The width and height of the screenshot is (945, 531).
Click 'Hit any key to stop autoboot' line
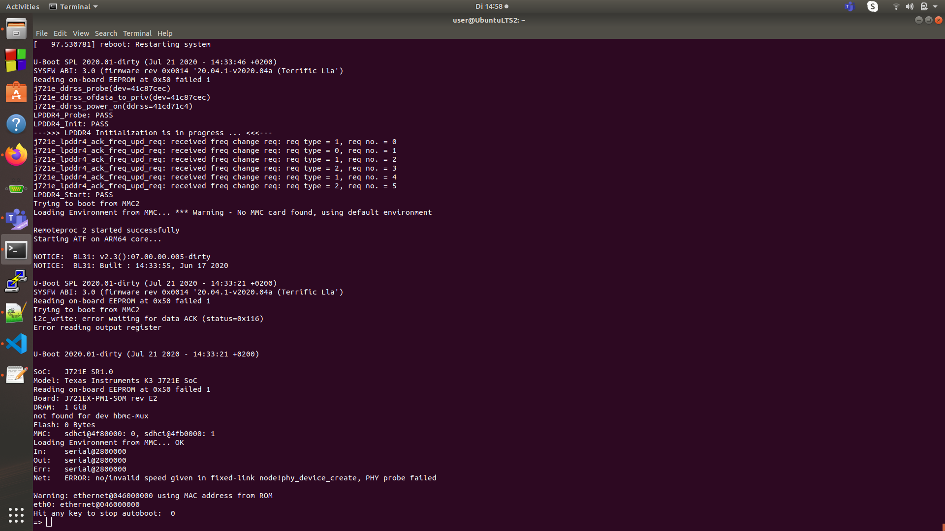point(104,513)
